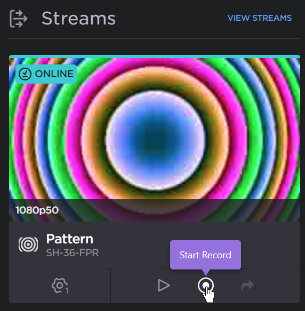This screenshot has width=305, height=311.
Task: Click the 1080p50 resolution label
Action: 37,210
